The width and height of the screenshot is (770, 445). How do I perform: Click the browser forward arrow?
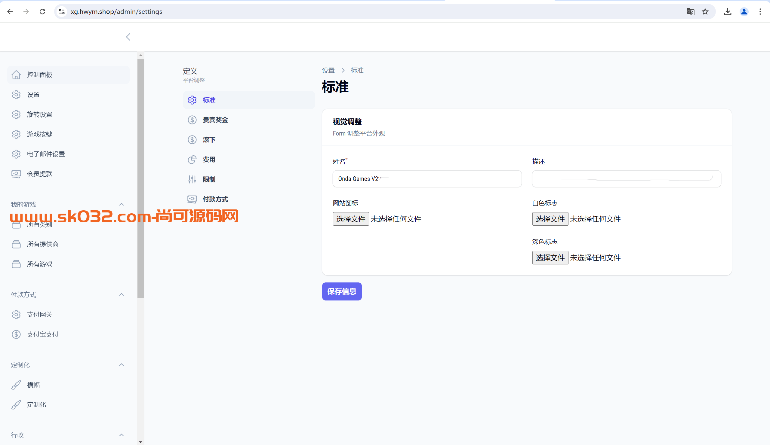[26, 12]
